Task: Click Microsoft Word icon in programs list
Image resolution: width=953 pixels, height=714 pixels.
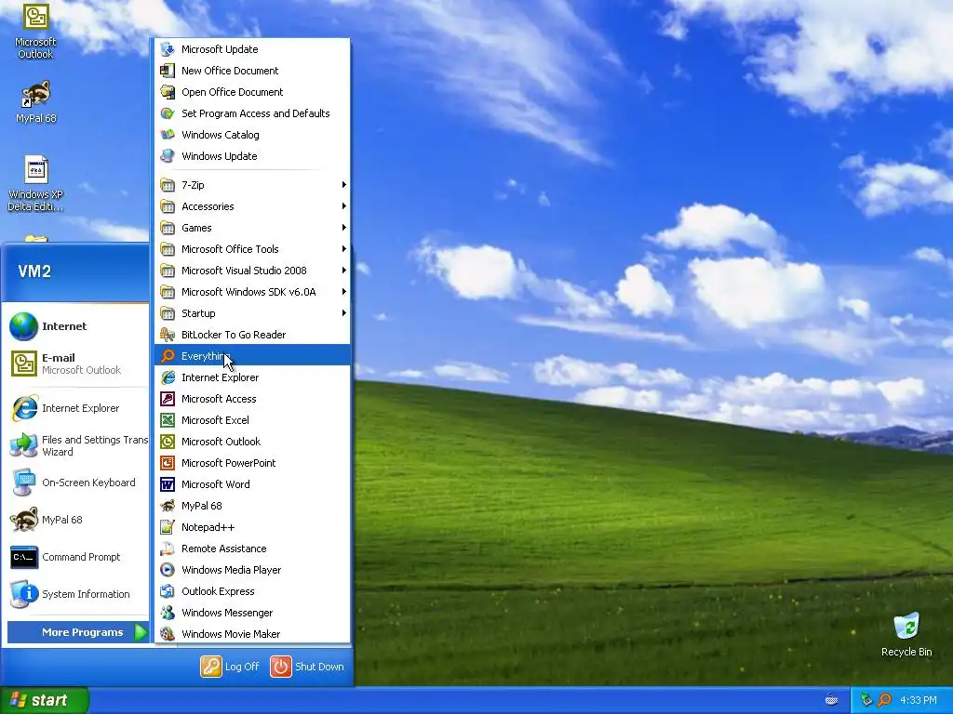Action: 168,483
